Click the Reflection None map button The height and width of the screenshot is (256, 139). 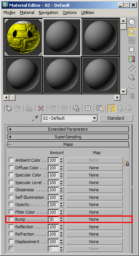[94, 227]
